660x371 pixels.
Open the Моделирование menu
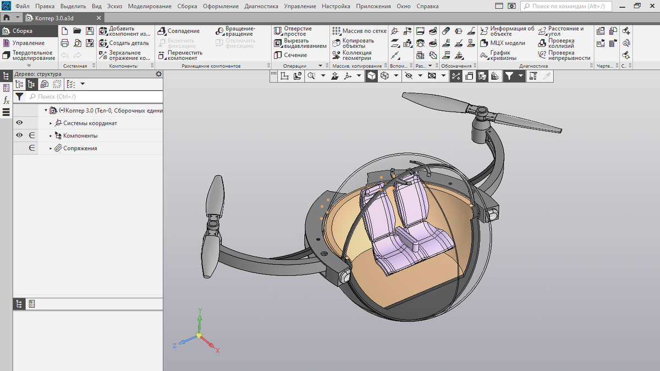150,6
